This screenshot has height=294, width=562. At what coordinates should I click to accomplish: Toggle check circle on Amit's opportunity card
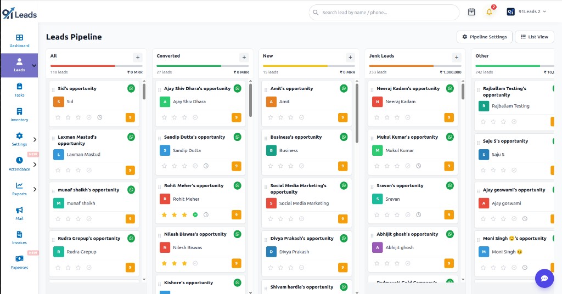(301, 117)
